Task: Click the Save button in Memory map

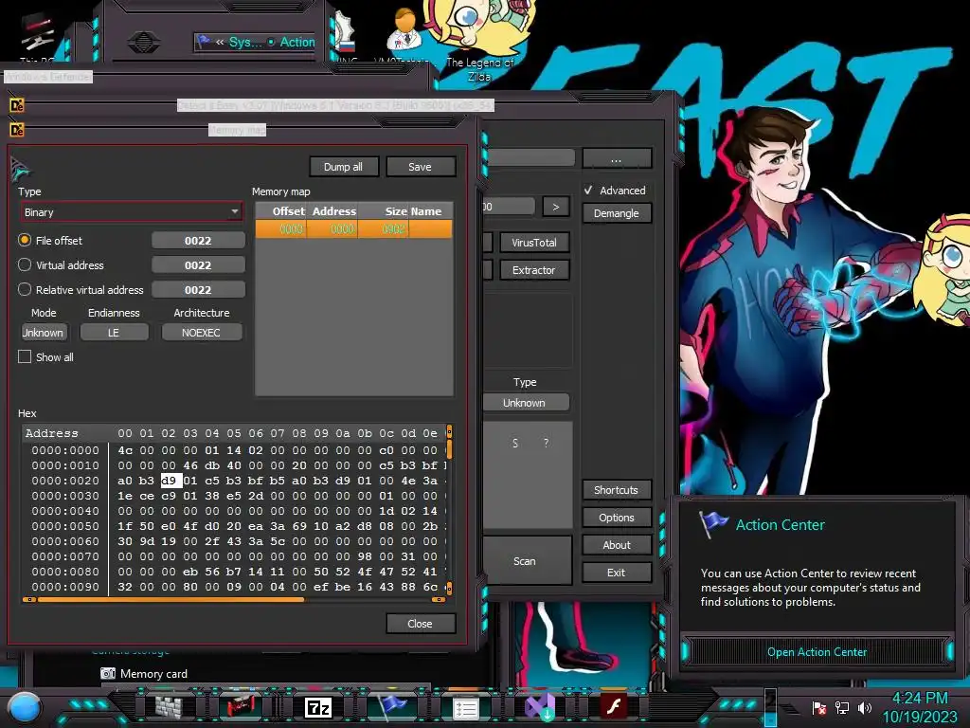Action: [420, 167]
